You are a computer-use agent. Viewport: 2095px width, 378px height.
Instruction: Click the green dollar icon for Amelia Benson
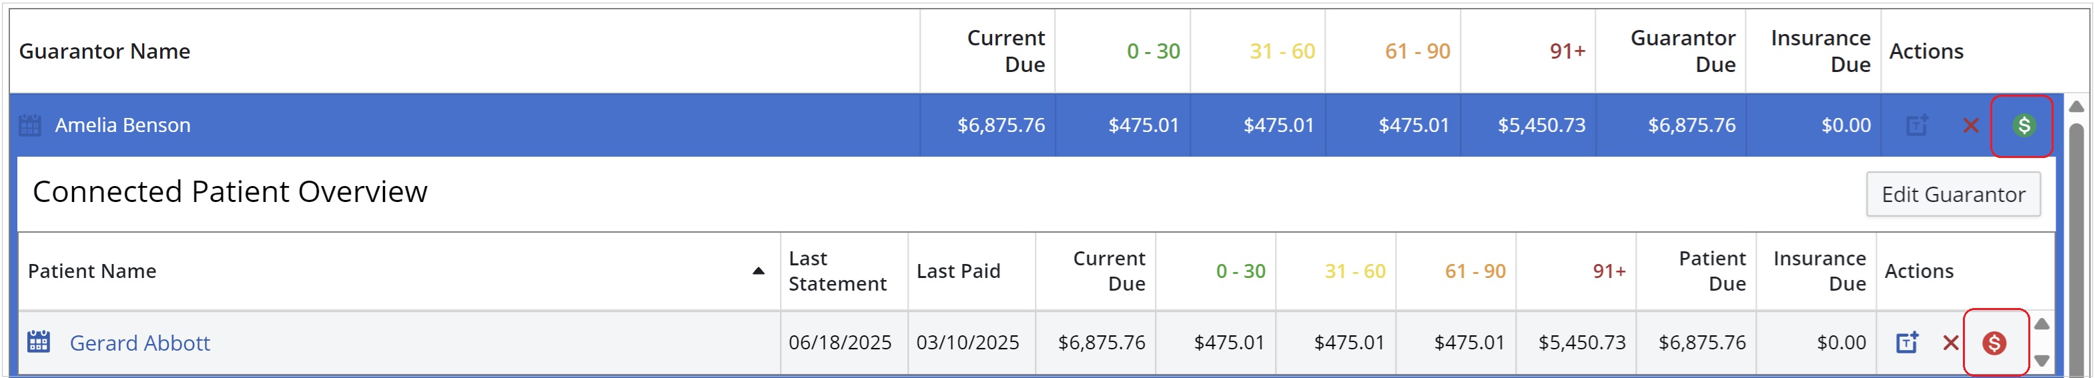point(2024,125)
